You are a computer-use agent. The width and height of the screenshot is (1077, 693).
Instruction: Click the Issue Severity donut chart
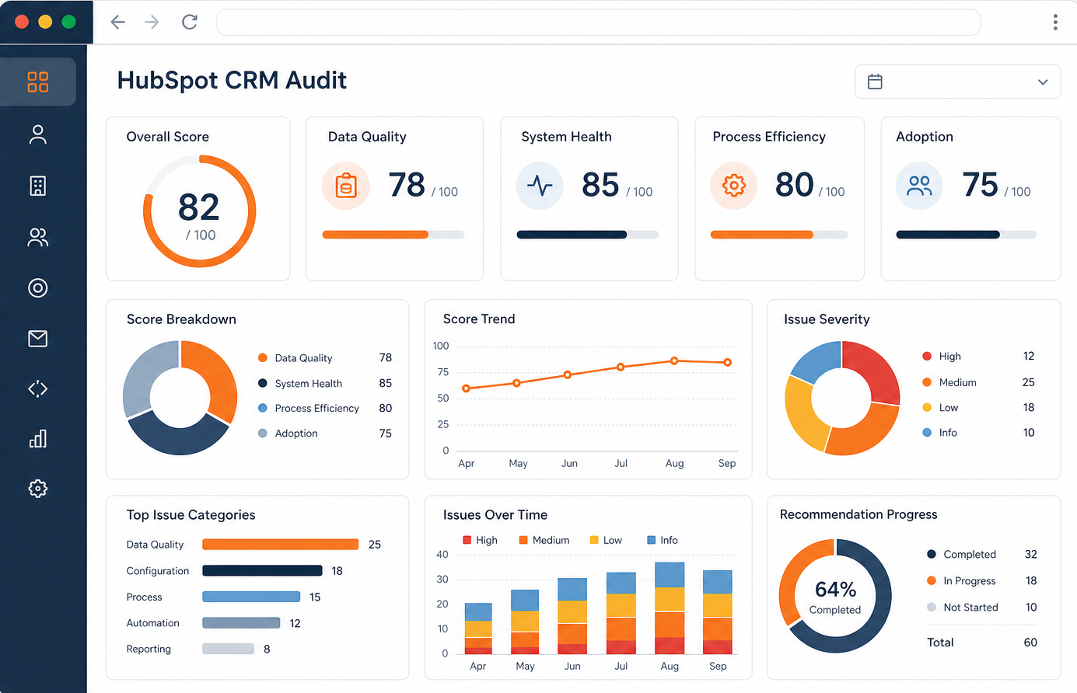842,398
